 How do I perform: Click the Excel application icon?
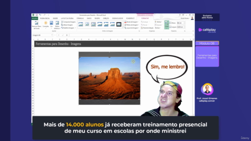click(x=33, y=15)
